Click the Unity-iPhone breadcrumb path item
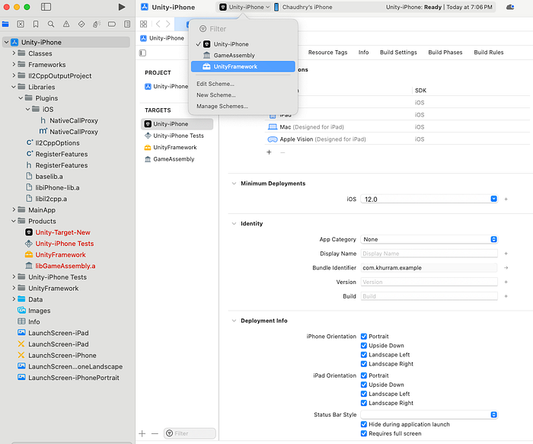The image size is (533, 444). pyautogui.click(x=162, y=38)
